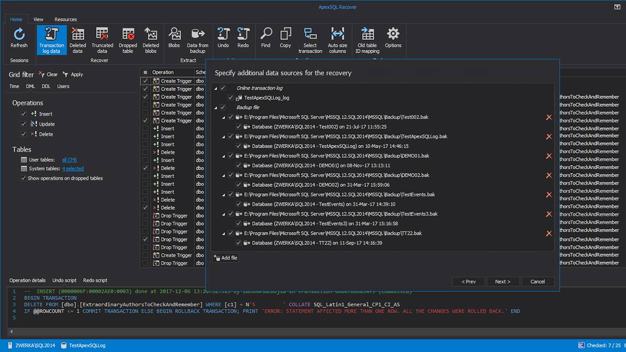Collapse the Backup file tree node
The image size is (626, 352).
click(x=216, y=107)
